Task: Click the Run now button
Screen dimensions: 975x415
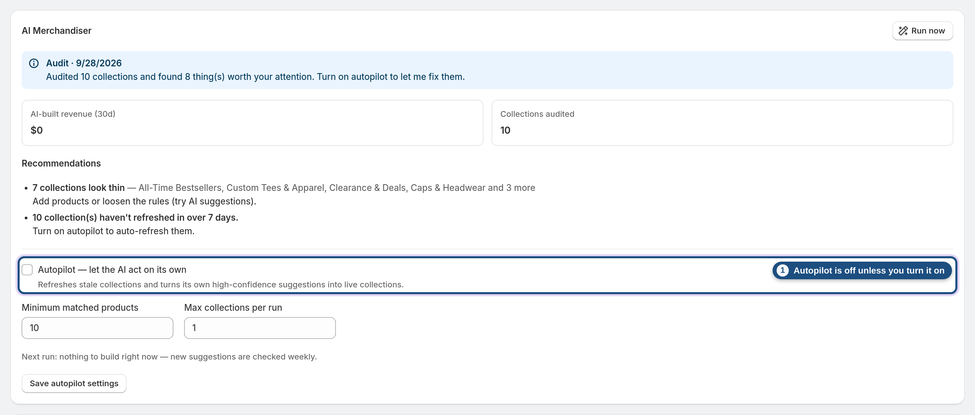Action: click(x=923, y=31)
